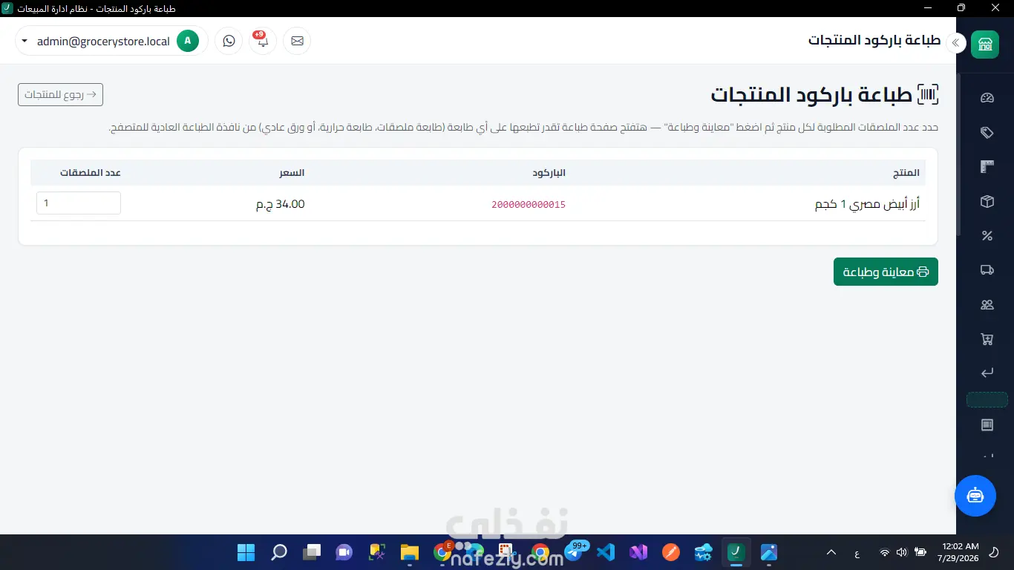Image resolution: width=1014 pixels, height=570 pixels.
Task: Open the ruler icon in sidebar
Action: [x=987, y=167]
